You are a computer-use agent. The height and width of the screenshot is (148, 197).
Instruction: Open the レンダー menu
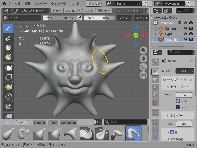(41, 4)
